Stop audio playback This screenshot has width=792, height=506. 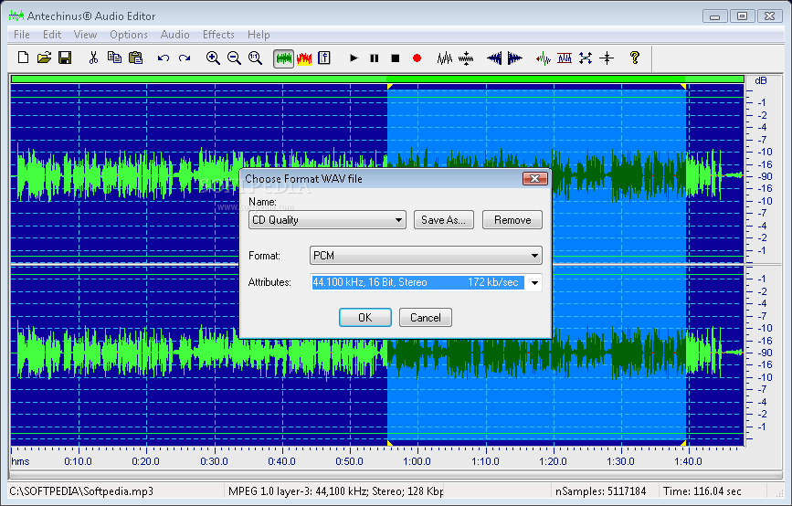pos(396,58)
